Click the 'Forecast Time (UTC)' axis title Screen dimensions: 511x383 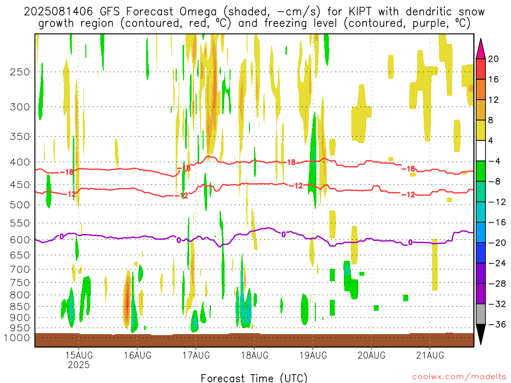pyautogui.click(x=254, y=378)
